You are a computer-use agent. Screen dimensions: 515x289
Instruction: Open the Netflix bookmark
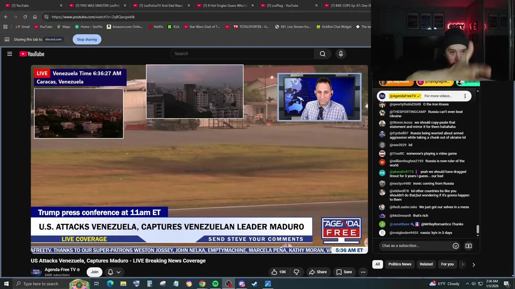coord(155,27)
